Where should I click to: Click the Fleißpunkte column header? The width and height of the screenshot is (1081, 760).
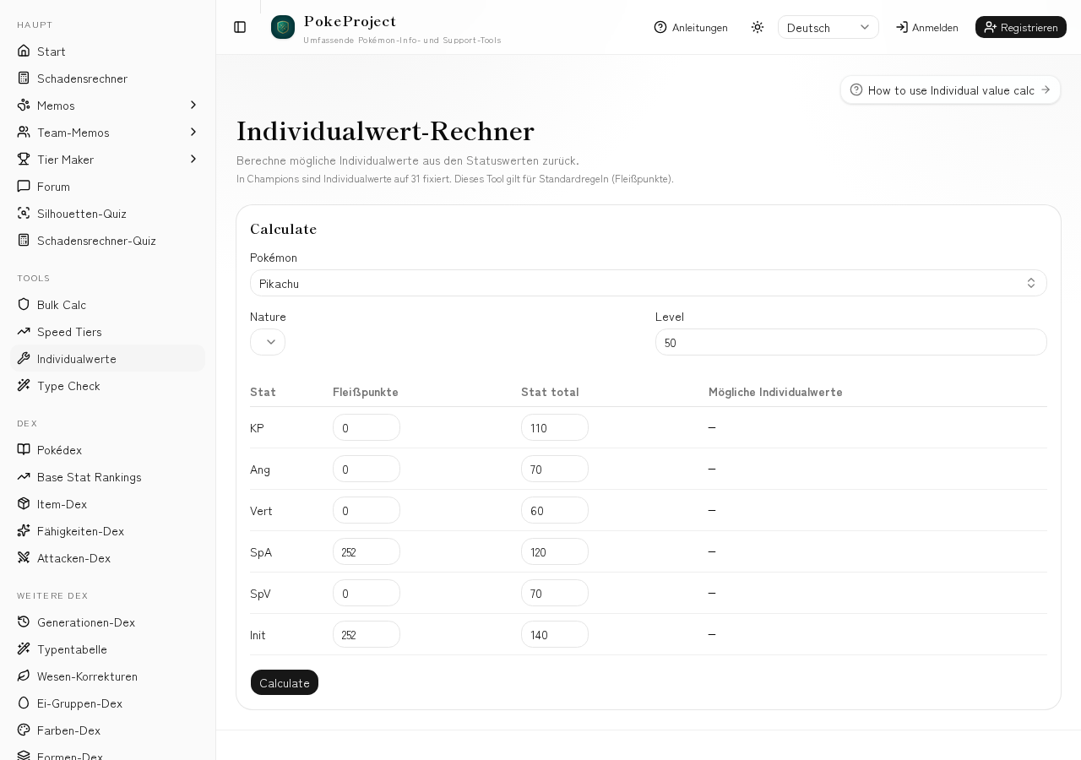tap(366, 392)
